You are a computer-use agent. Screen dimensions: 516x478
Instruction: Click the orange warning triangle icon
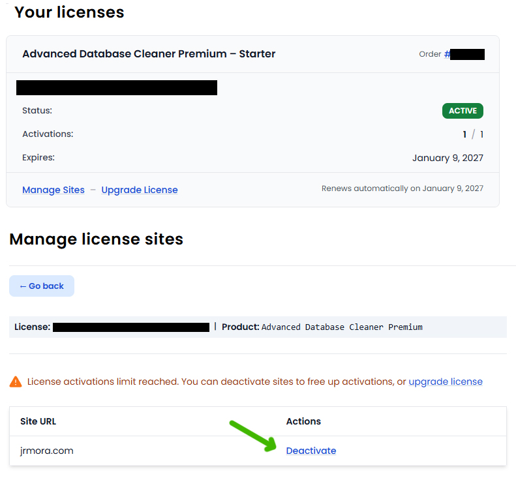pyautogui.click(x=16, y=381)
